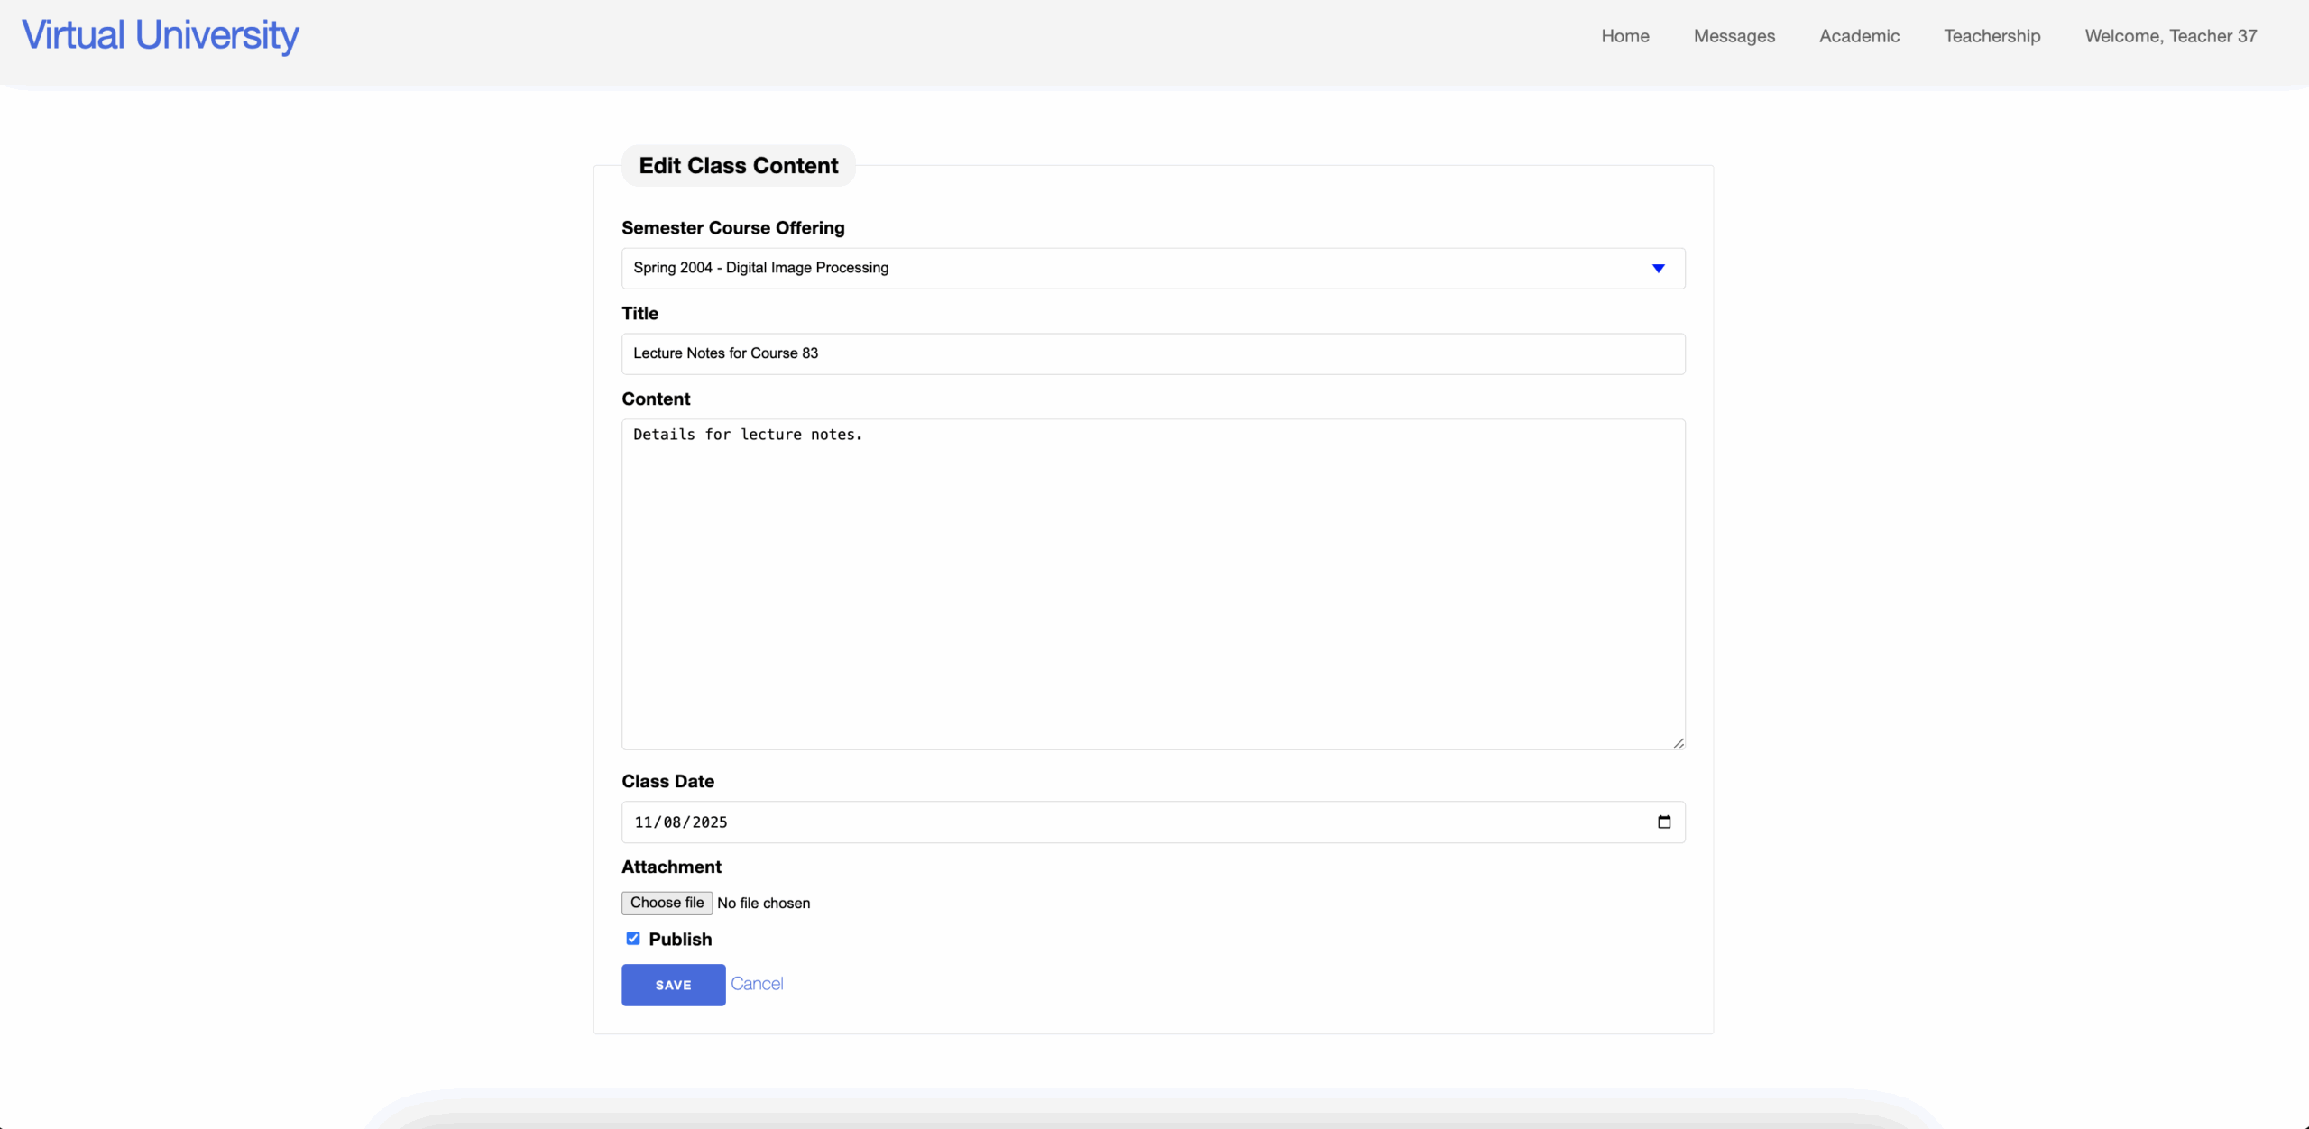This screenshot has height=1129, width=2309.
Task: Click the No file chosen text
Action: coord(763,904)
